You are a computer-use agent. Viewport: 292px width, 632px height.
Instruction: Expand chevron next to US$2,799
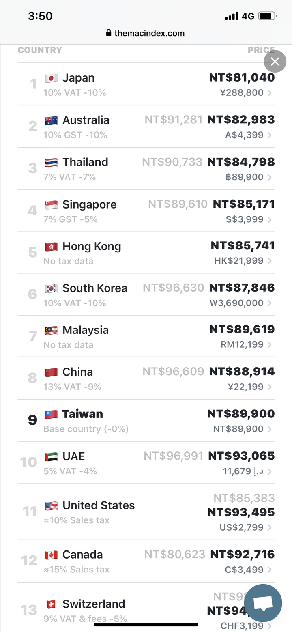click(270, 527)
